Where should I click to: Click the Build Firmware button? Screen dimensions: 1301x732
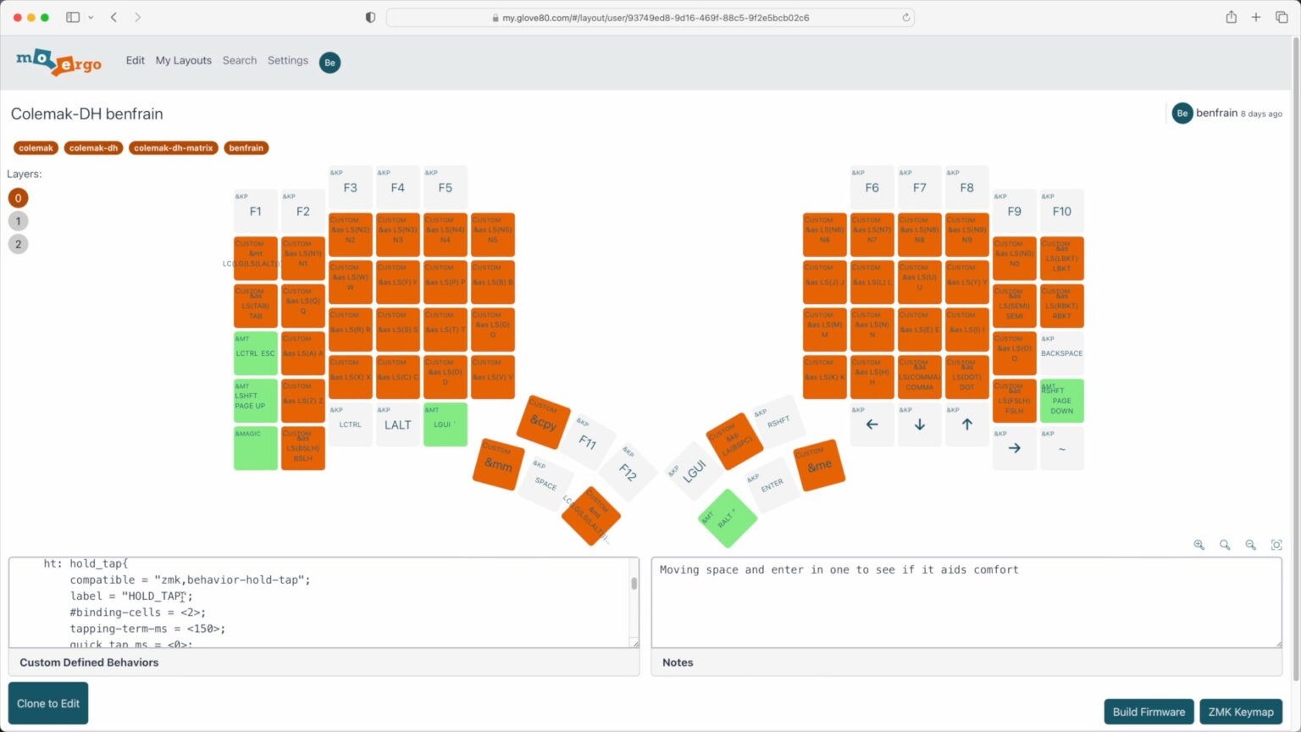1149,712
